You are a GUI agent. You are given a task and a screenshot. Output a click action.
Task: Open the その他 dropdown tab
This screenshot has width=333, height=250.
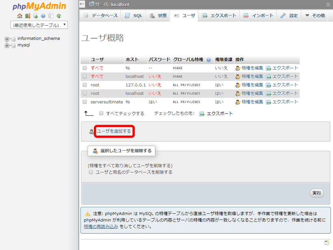(315, 15)
